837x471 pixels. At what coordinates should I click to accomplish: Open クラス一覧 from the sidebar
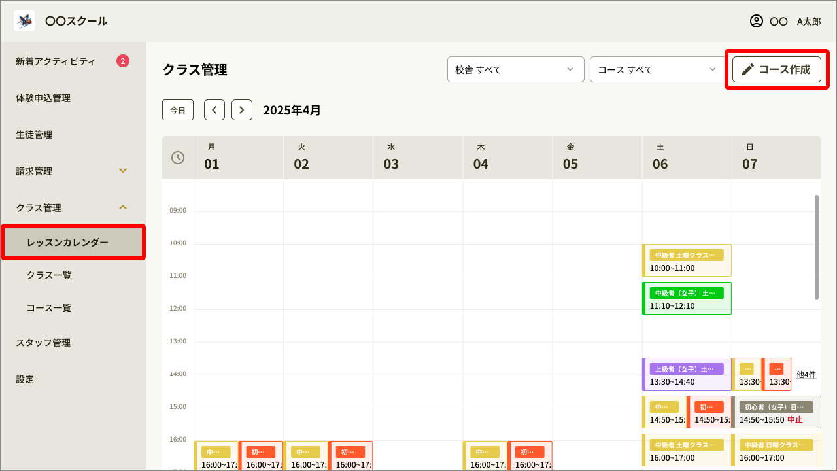coord(49,275)
